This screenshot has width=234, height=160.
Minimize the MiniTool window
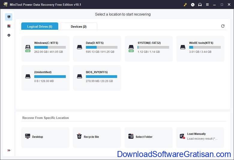click(x=214, y=5)
